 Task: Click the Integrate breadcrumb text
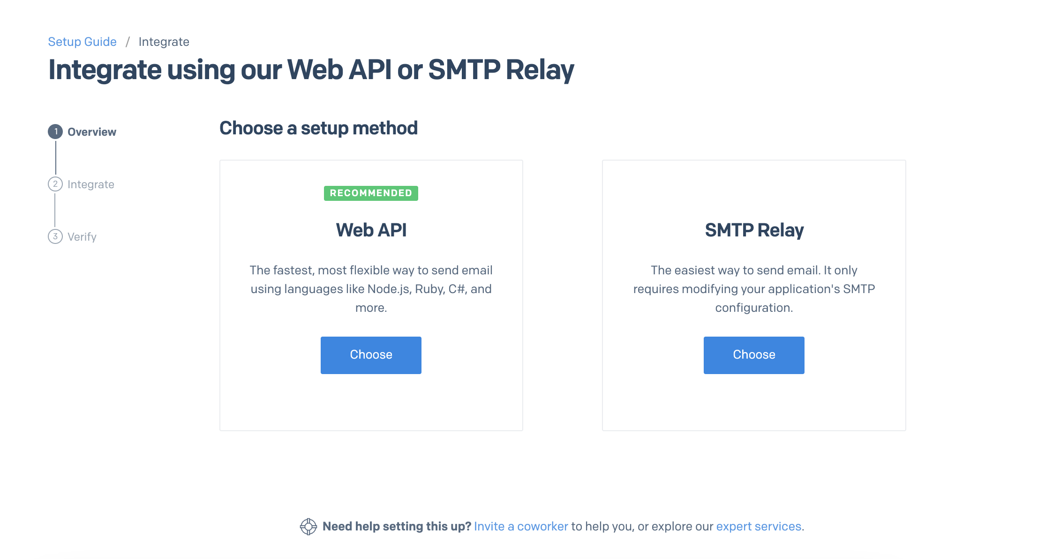click(164, 42)
